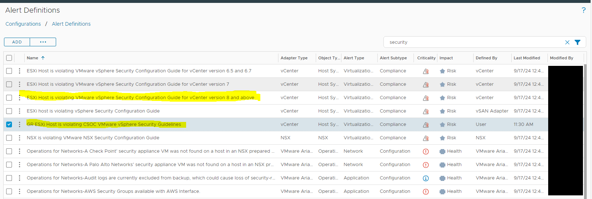Screen dimensions: 592x199
Task: Check the version 8 and above alert row
Action: click(9, 98)
